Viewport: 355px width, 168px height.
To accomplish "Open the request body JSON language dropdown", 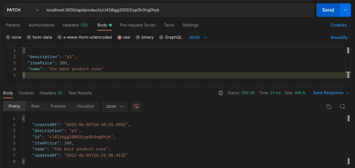I will tap(198, 37).
